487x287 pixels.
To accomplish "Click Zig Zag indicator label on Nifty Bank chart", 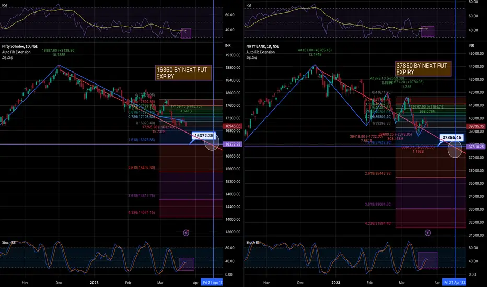I will 251,58.
